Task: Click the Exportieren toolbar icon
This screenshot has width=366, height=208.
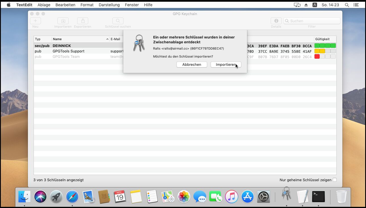Action: [x=83, y=21]
